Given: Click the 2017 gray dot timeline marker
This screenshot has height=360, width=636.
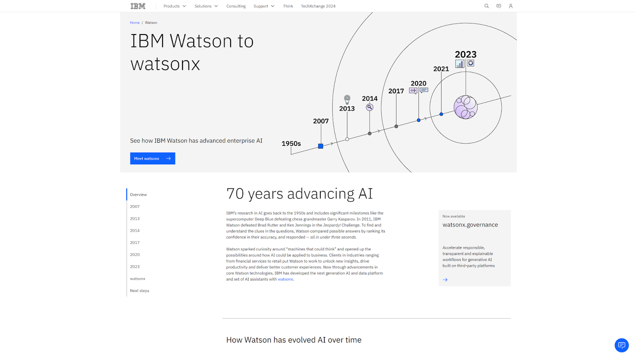Looking at the screenshot, I should pos(396,126).
